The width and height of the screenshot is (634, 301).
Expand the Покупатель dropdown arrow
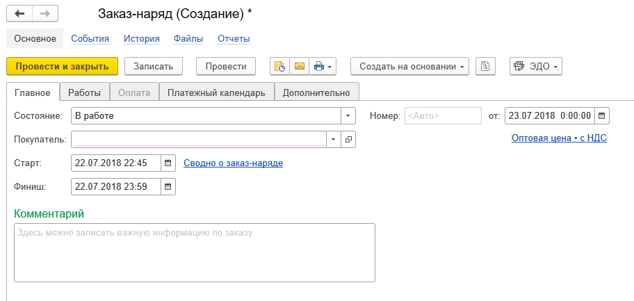tap(334, 140)
